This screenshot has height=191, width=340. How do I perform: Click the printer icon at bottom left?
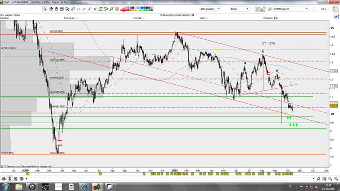tap(3, 179)
